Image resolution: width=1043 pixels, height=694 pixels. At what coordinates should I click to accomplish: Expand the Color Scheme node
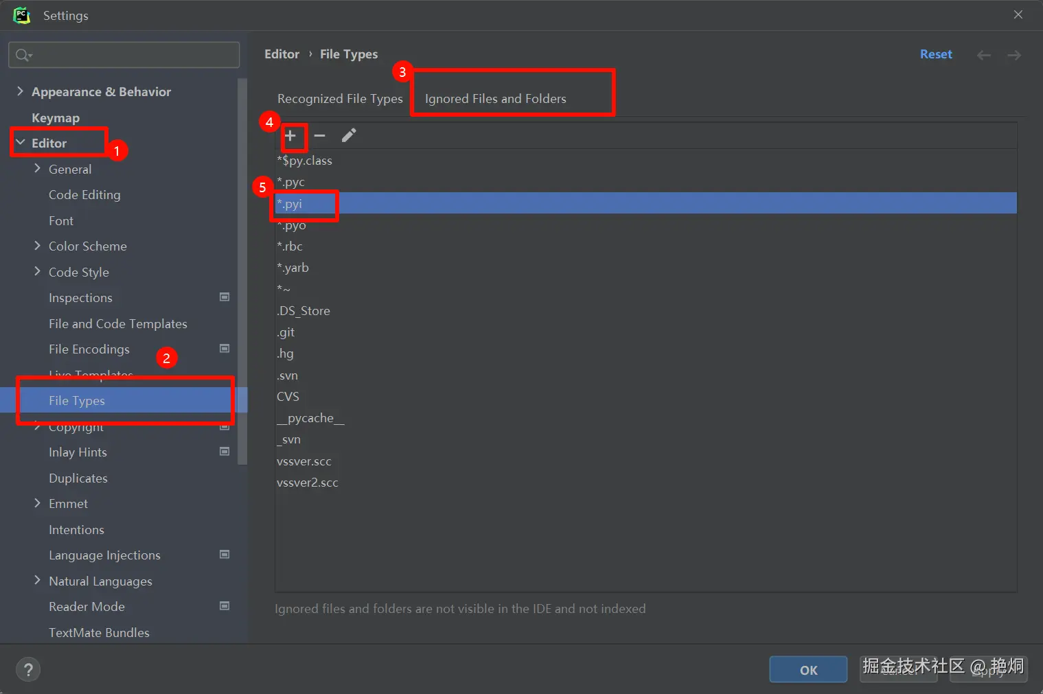click(x=37, y=246)
